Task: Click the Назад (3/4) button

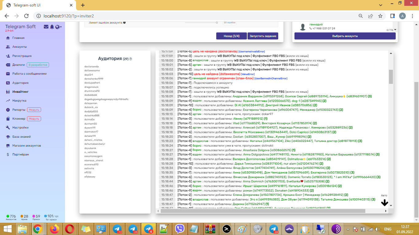Action: point(231,36)
